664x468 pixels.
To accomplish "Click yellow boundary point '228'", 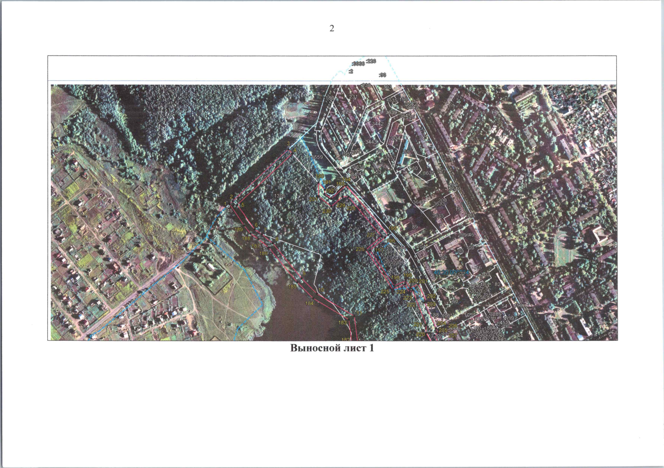I will [x=351, y=209].
